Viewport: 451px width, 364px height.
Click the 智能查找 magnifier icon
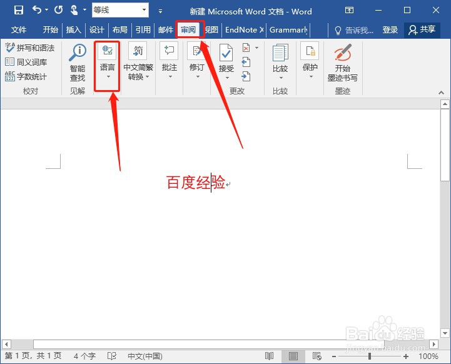pos(78,53)
